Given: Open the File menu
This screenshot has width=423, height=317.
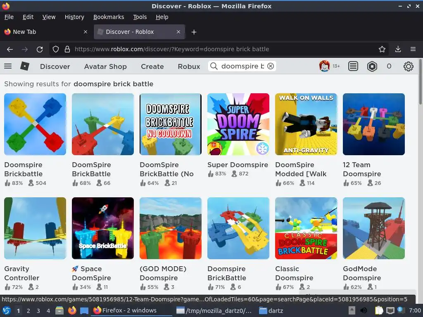Looking at the screenshot, I should coord(9,17).
